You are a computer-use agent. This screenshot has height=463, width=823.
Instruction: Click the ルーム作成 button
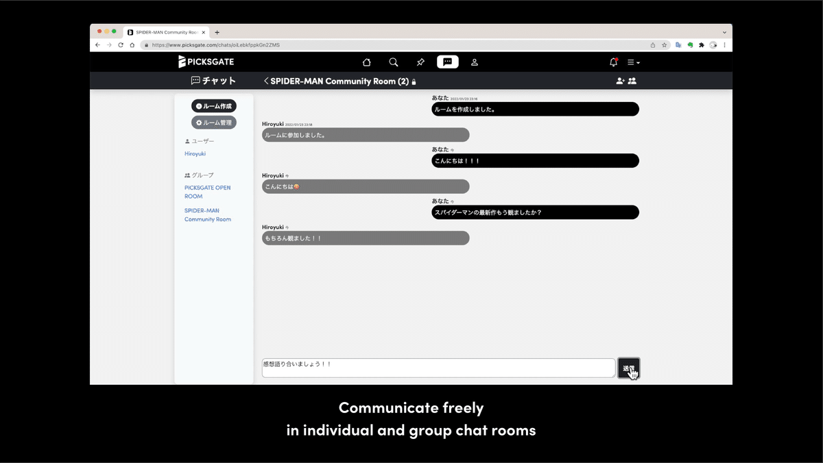click(214, 106)
